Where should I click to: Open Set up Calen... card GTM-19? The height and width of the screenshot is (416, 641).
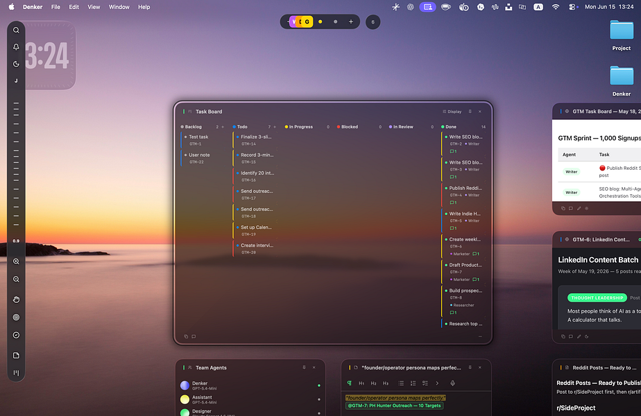point(255,230)
